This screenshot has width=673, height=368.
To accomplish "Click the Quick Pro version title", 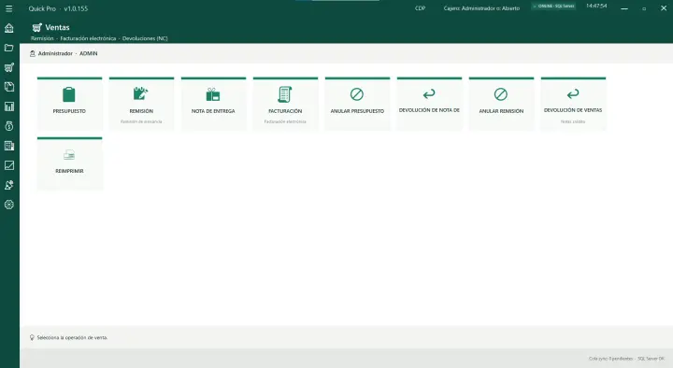I will (58, 8).
